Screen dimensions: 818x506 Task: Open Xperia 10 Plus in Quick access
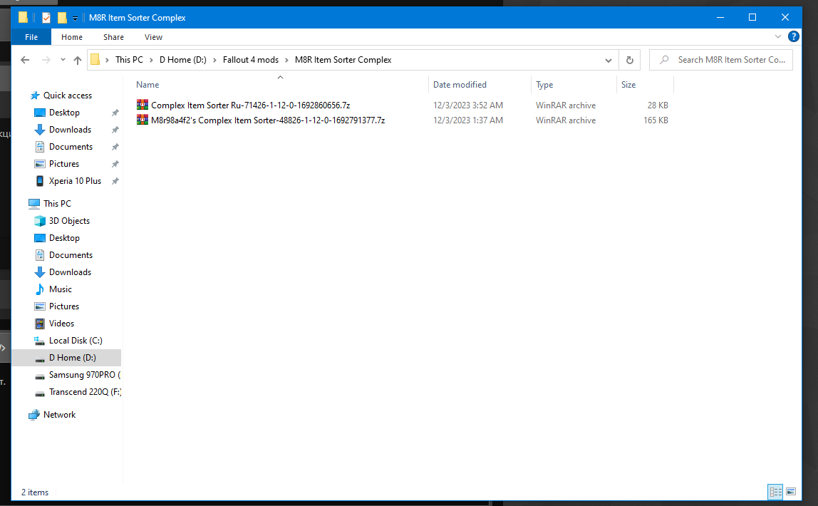[75, 181]
